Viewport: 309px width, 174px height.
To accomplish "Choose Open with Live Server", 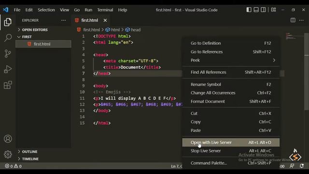I will point(231,143).
